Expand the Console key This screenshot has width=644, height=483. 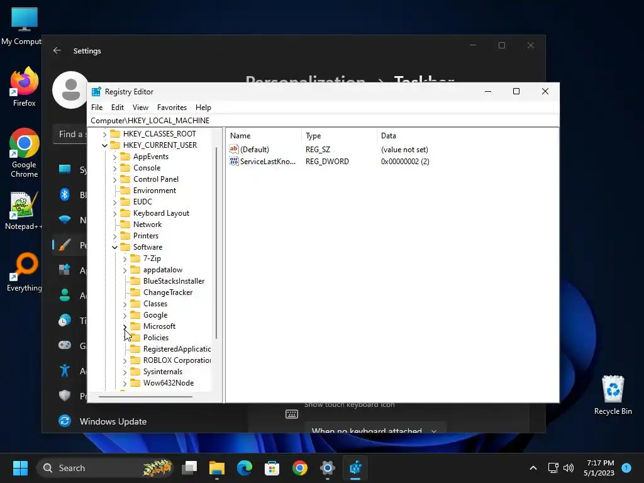click(x=114, y=169)
